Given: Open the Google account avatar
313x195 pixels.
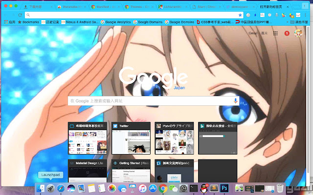Looking at the screenshot, I should [x=298, y=33].
